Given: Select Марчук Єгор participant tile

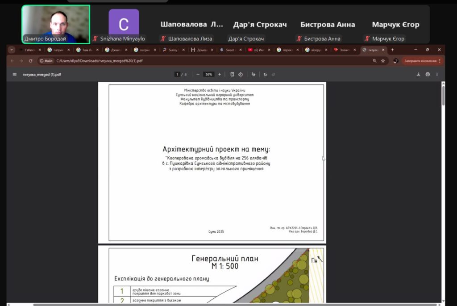Looking at the screenshot, I should [x=395, y=25].
